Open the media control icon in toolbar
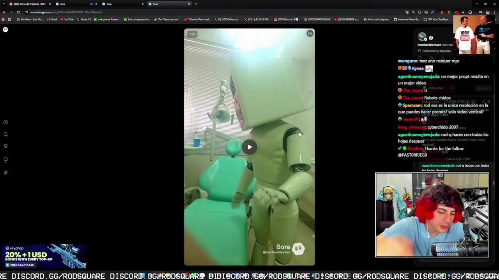Screen dimensions: 499x280 pos(480,12)
